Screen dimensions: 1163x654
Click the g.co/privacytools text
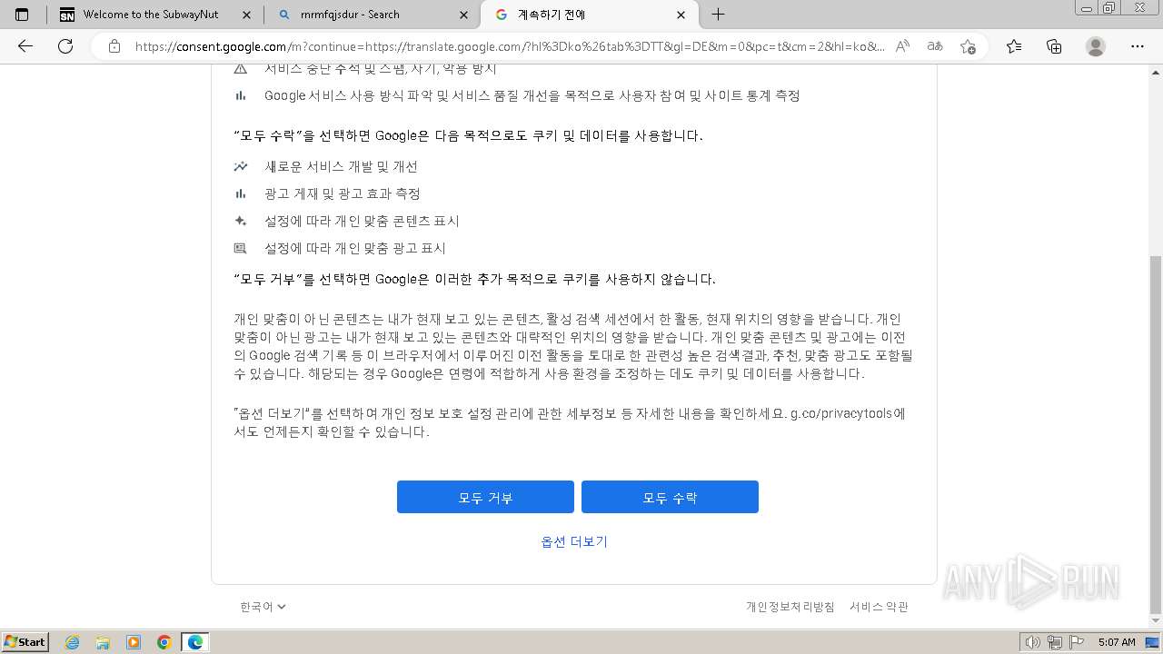tap(841, 413)
